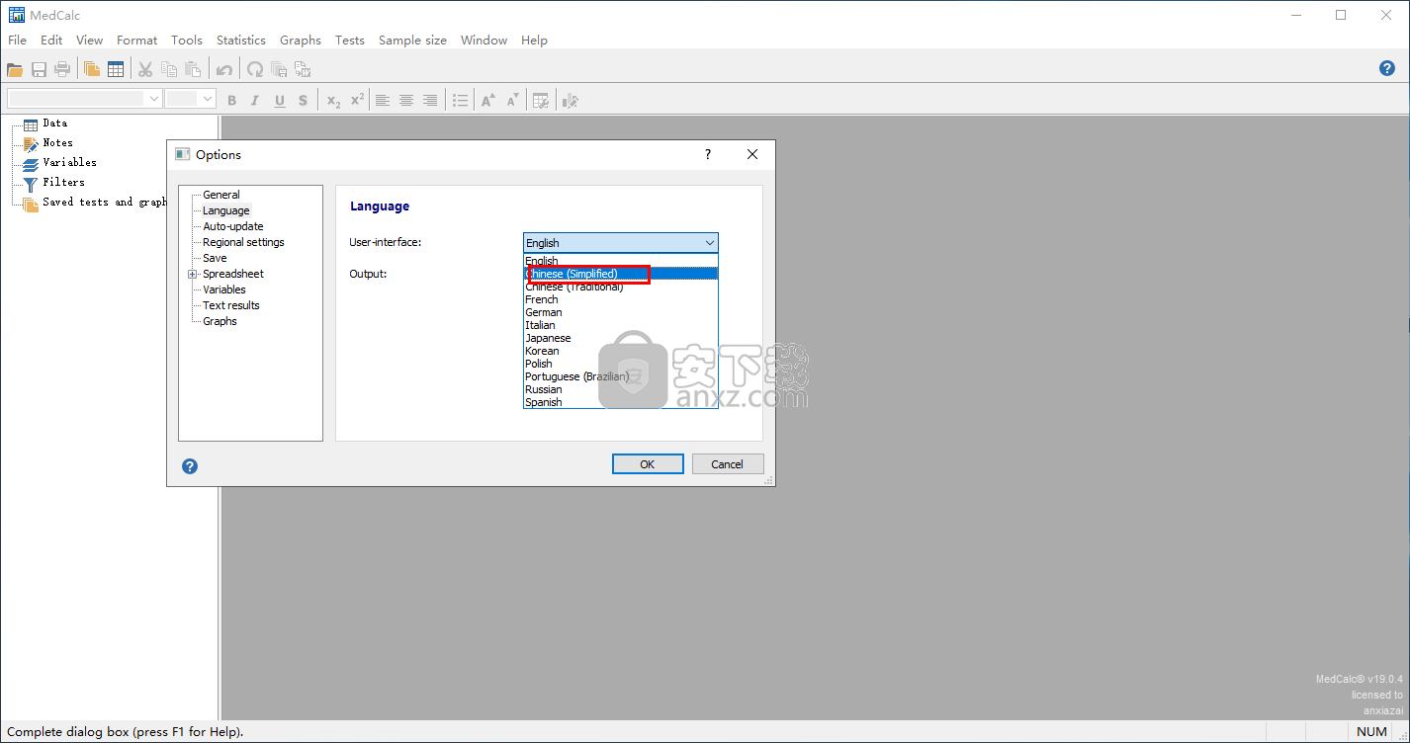Image resolution: width=1410 pixels, height=743 pixels.
Task: Click the save-copies icon next to Recalculate
Action: point(279,69)
